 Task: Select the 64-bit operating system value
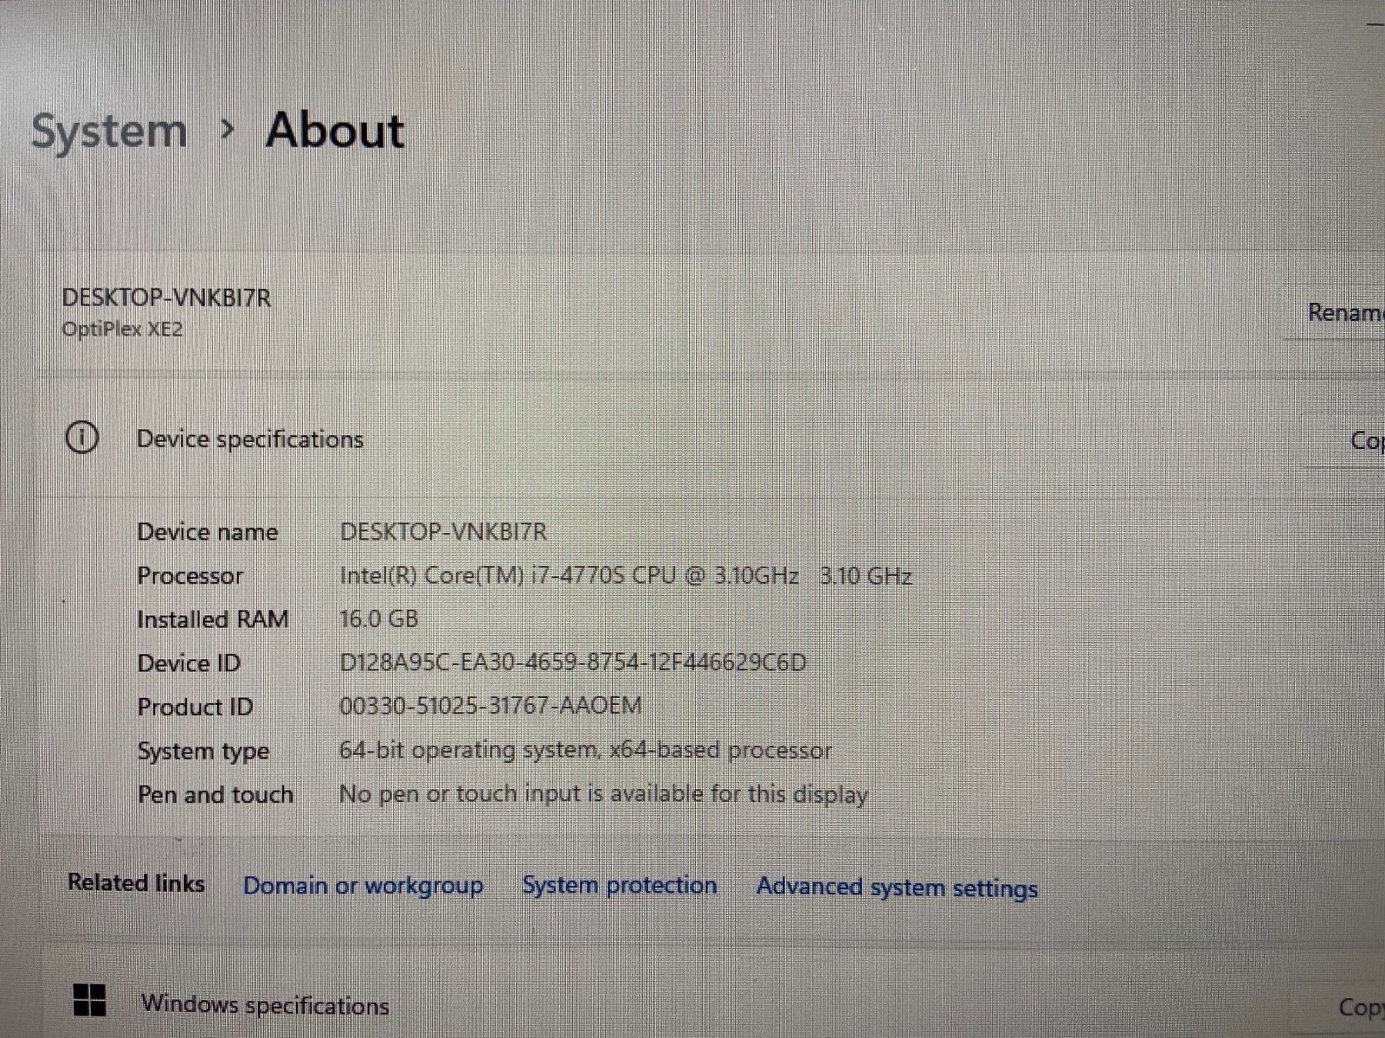coord(585,750)
